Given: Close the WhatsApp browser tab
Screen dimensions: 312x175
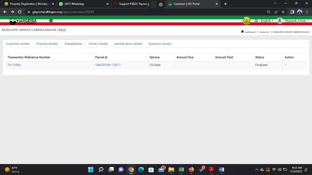Looking at the screenshot, I should (107, 4).
